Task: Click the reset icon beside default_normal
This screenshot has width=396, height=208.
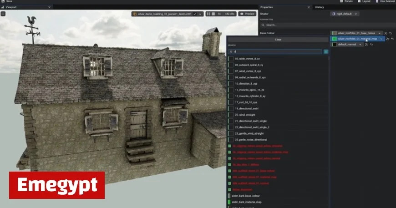Action: tap(372, 45)
